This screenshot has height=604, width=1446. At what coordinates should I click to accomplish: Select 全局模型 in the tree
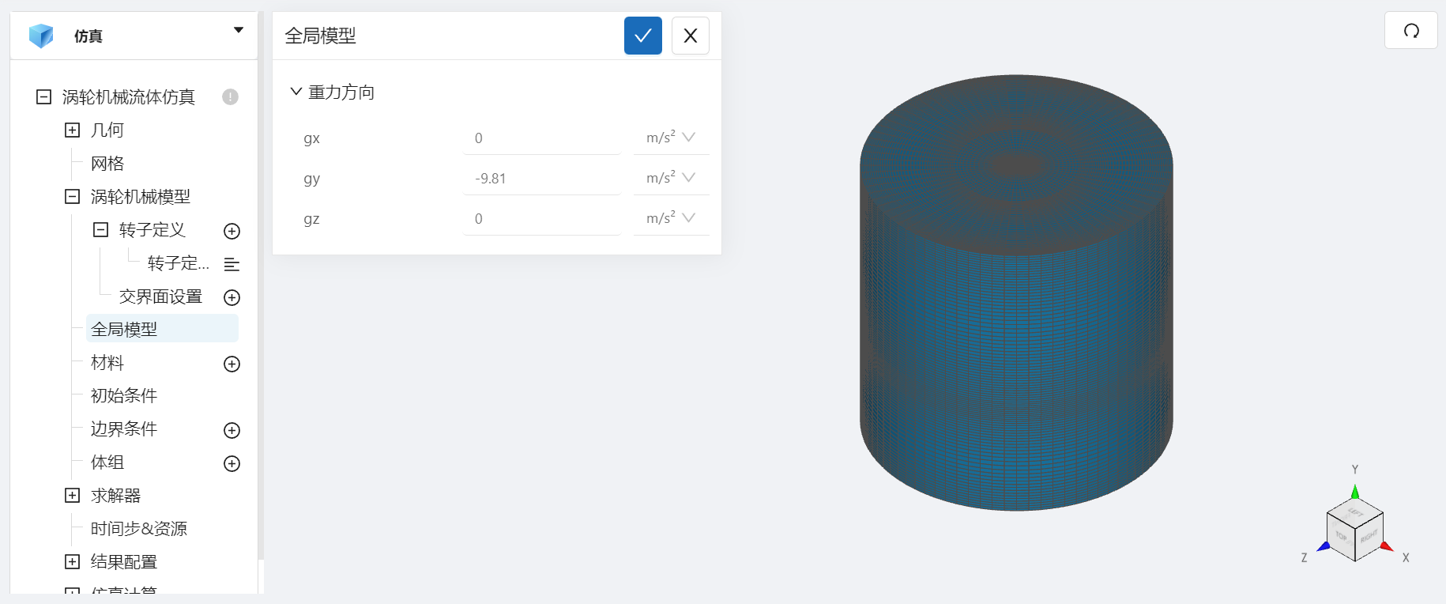pos(162,329)
